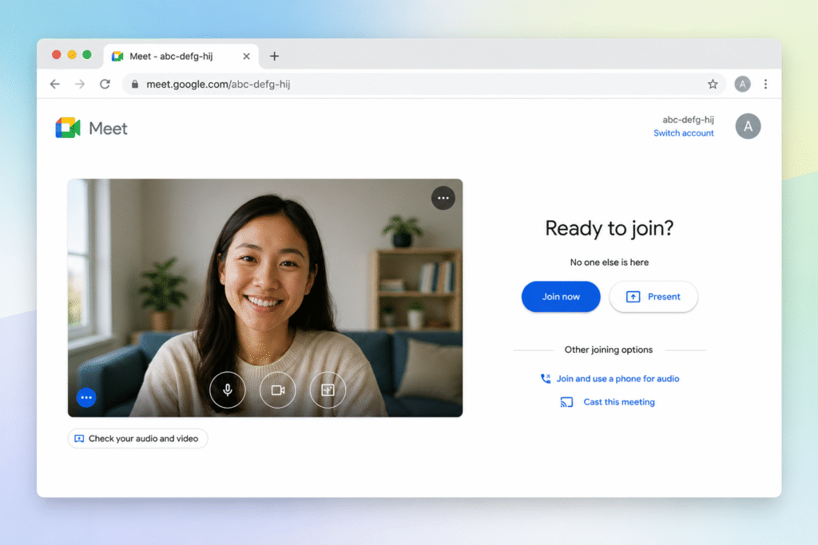Click Switch account link

tap(684, 133)
